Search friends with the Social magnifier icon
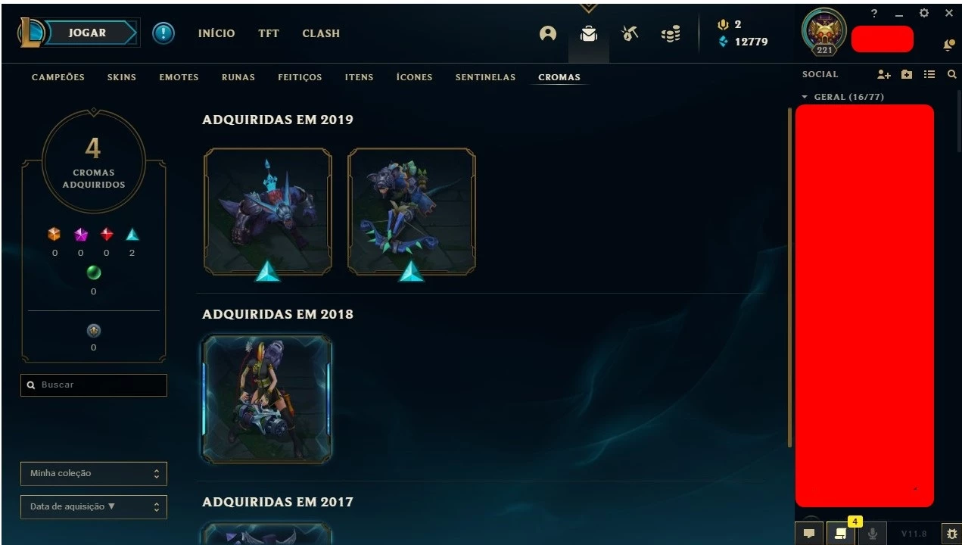962x545 pixels. click(x=952, y=74)
